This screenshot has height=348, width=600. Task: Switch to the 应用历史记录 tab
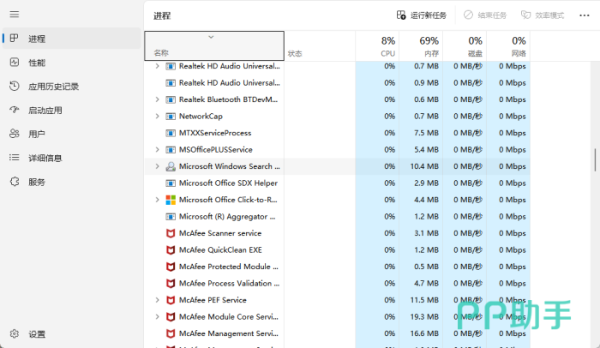click(x=71, y=87)
